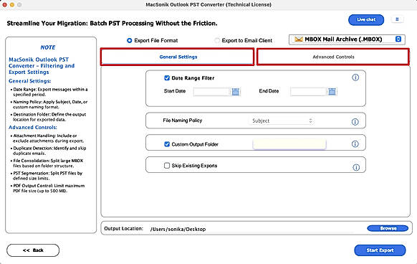This screenshot has height=264, width=417.
Task: Show info for File Naming Policy
Action: tap(355, 122)
